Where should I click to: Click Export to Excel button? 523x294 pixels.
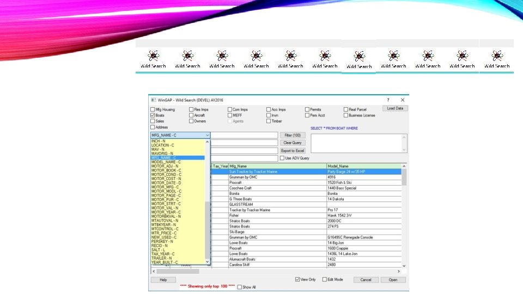tap(293, 151)
